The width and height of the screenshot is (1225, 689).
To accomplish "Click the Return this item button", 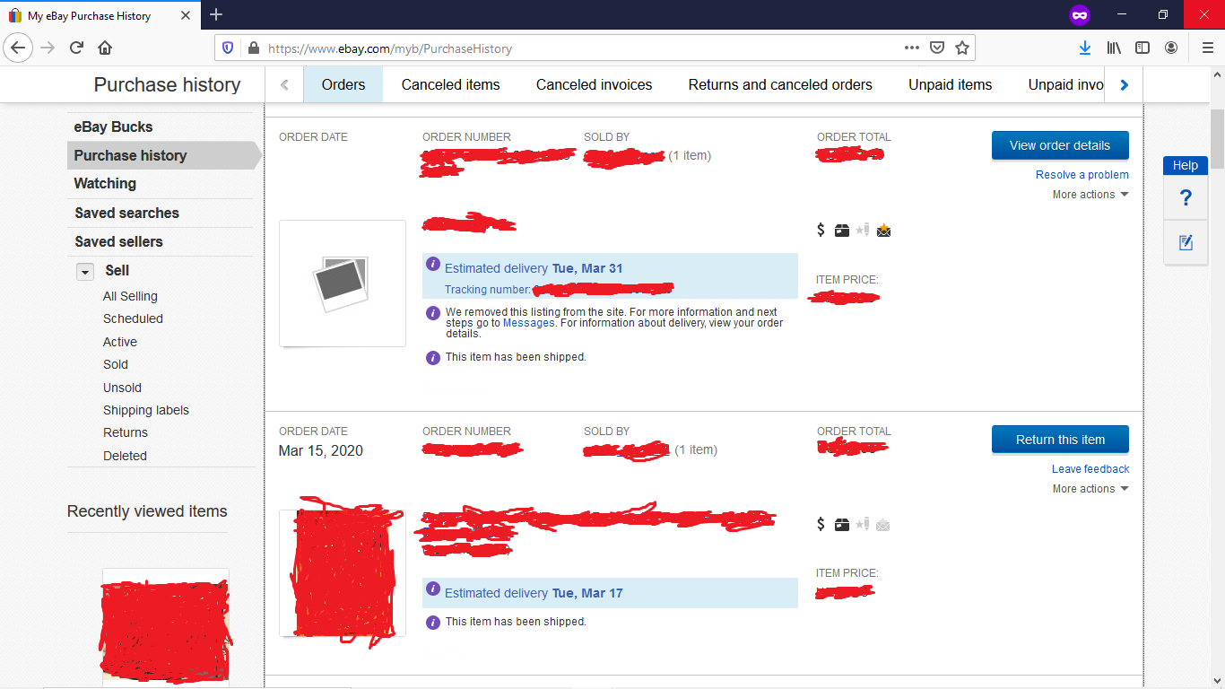I will (1060, 440).
